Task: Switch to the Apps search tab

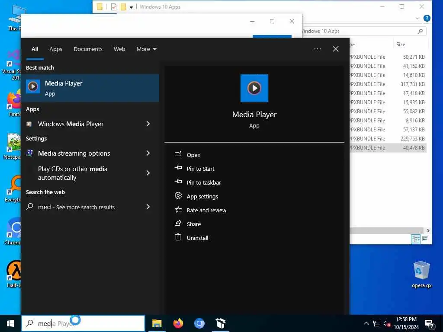Action: [x=56, y=49]
